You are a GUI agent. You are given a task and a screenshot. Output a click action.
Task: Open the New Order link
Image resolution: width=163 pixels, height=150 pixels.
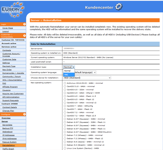[7, 70]
